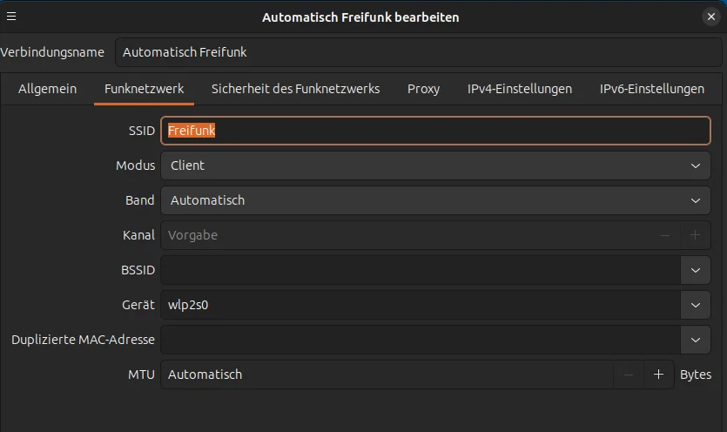The height and width of the screenshot is (432, 727).
Task: Click the Kanal Vorgabe field
Action: pyautogui.click(x=405, y=235)
